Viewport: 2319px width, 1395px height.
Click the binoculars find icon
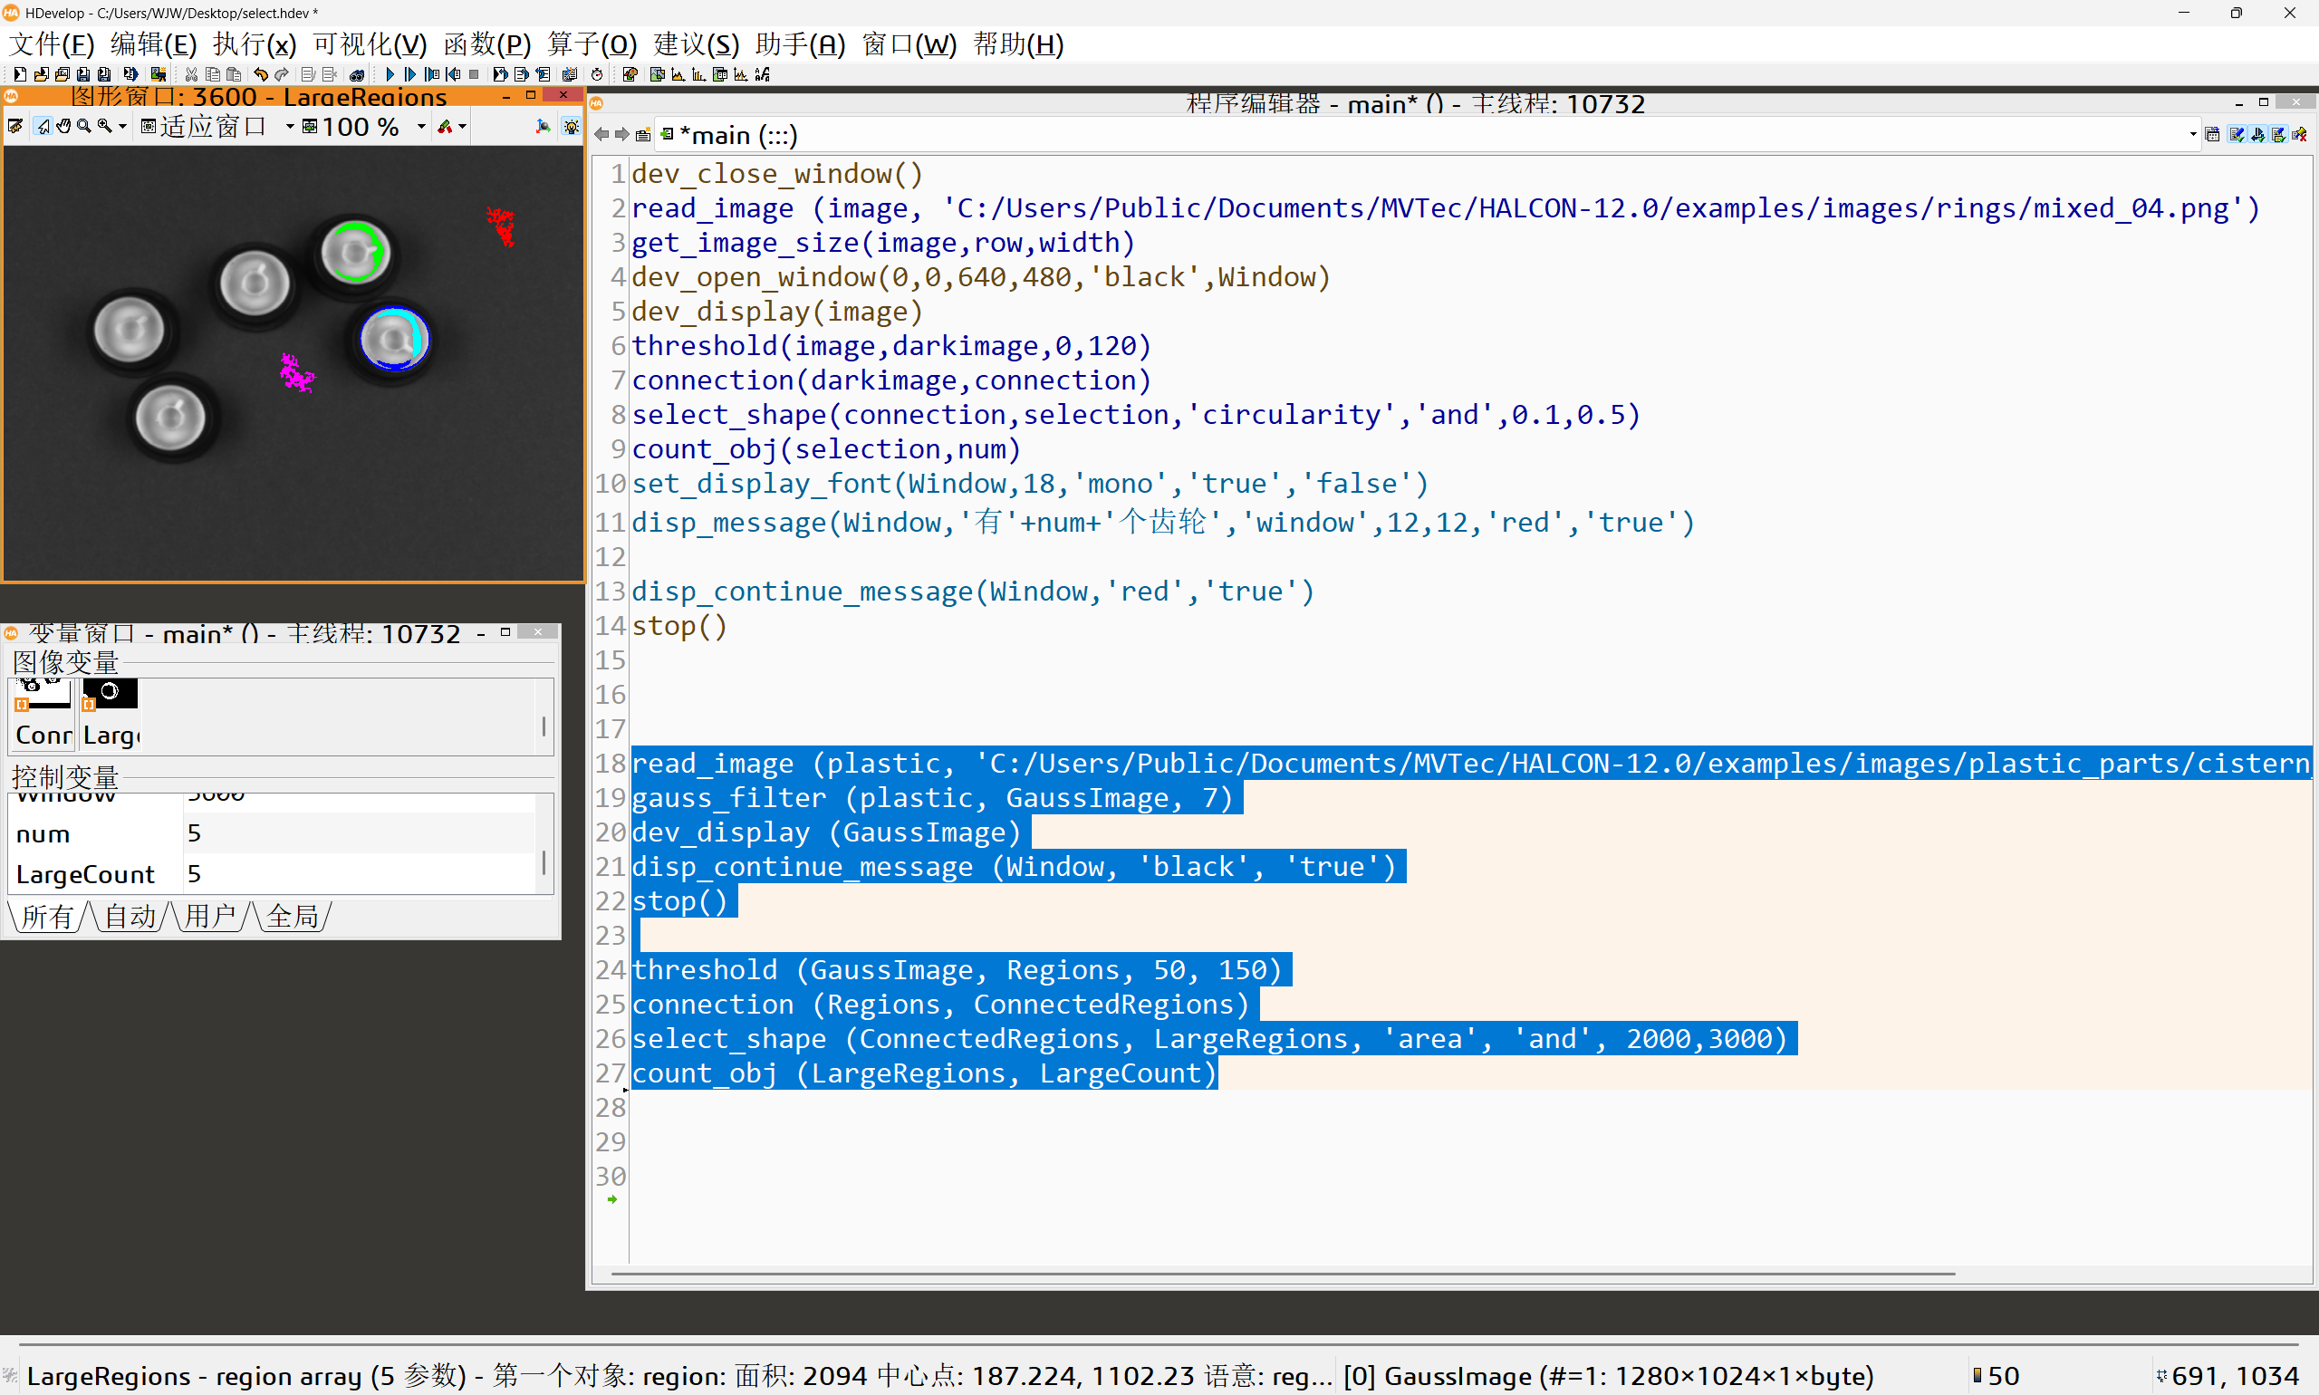pos(357,74)
